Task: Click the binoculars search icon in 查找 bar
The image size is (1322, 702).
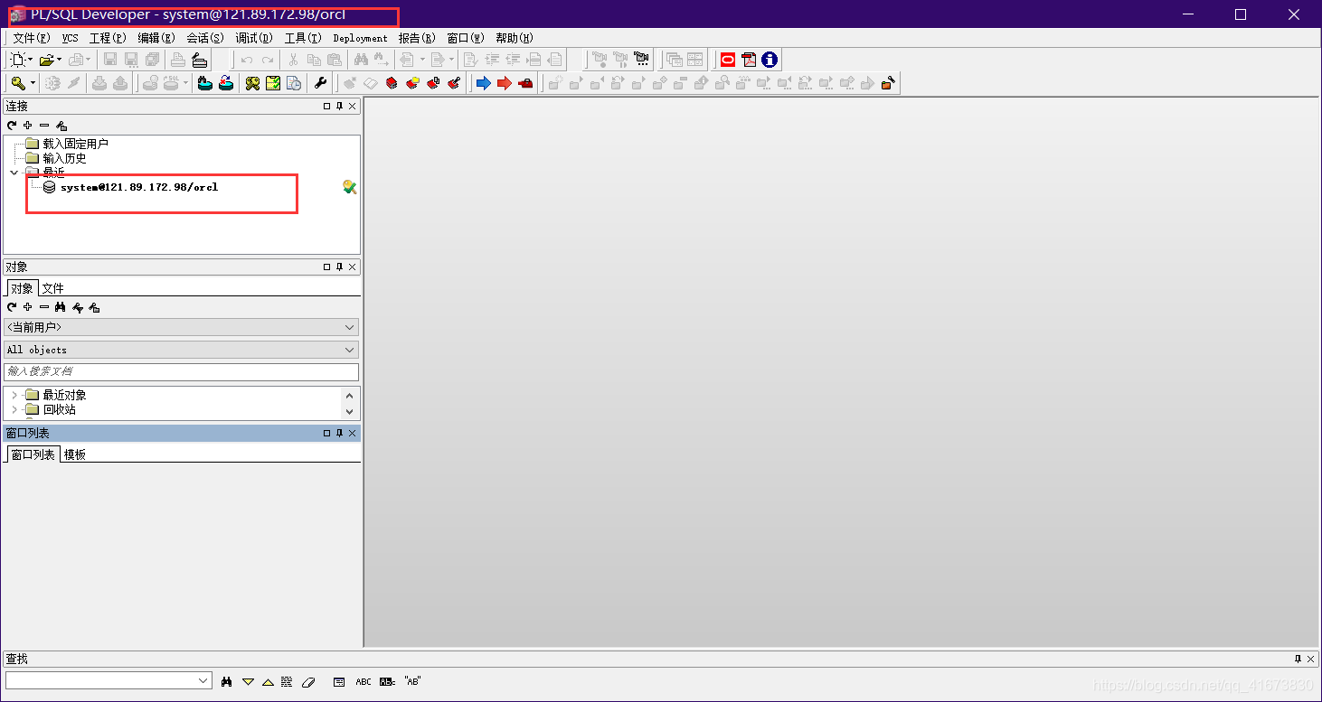Action: [x=227, y=681]
